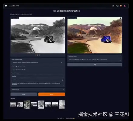Click the black-and-white Hollywoodland input image
Viewport: 133px width, 121px height.
click(38, 35)
